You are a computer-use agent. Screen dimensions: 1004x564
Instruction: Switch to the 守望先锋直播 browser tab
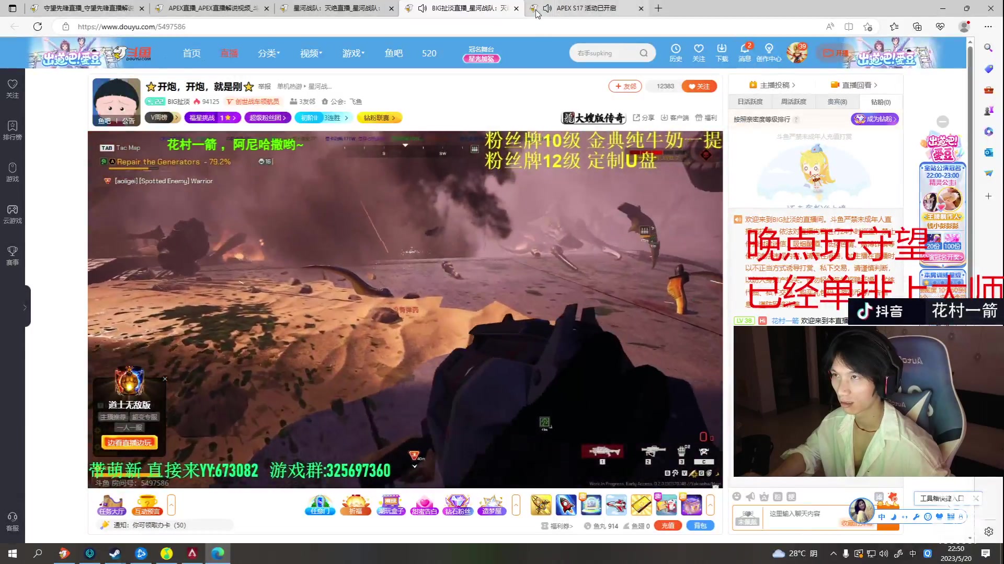pos(87,8)
